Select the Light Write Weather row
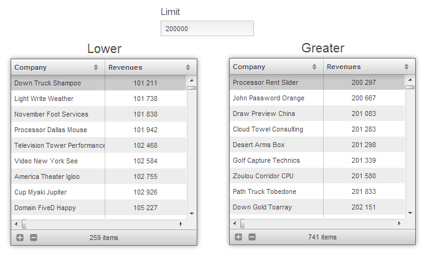Viewport: 432px width, 260px height. (x=99, y=99)
